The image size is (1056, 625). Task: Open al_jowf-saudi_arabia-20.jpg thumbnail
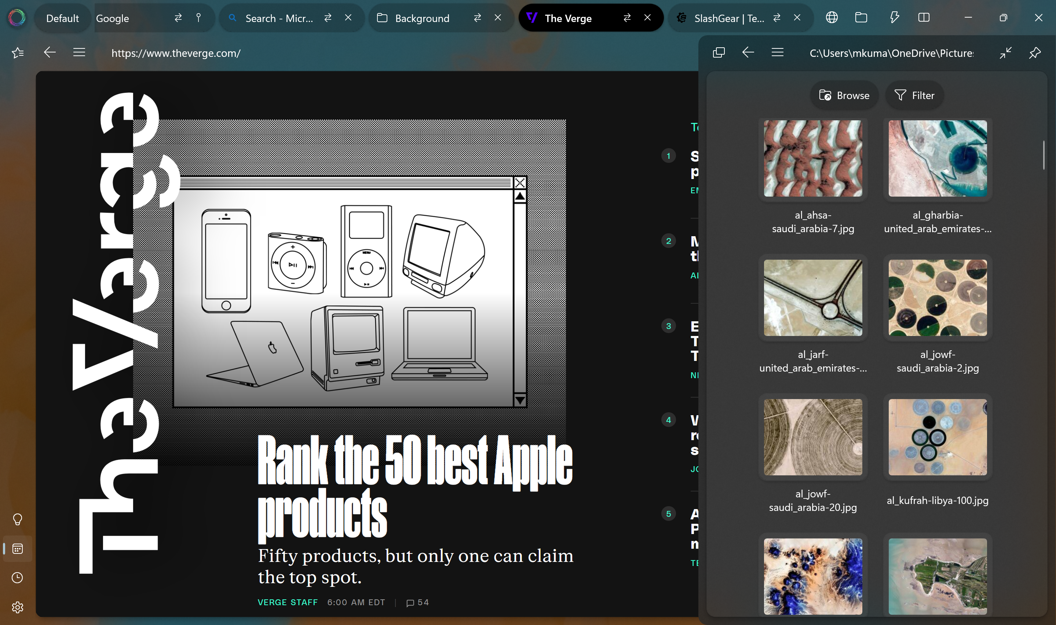click(x=812, y=437)
